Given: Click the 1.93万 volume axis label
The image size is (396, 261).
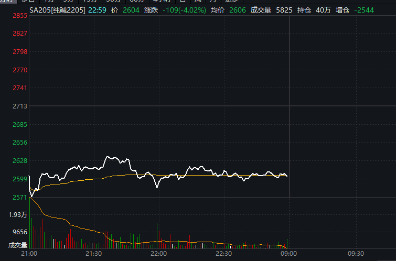Looking at the screenshot, I should [18, 215].
